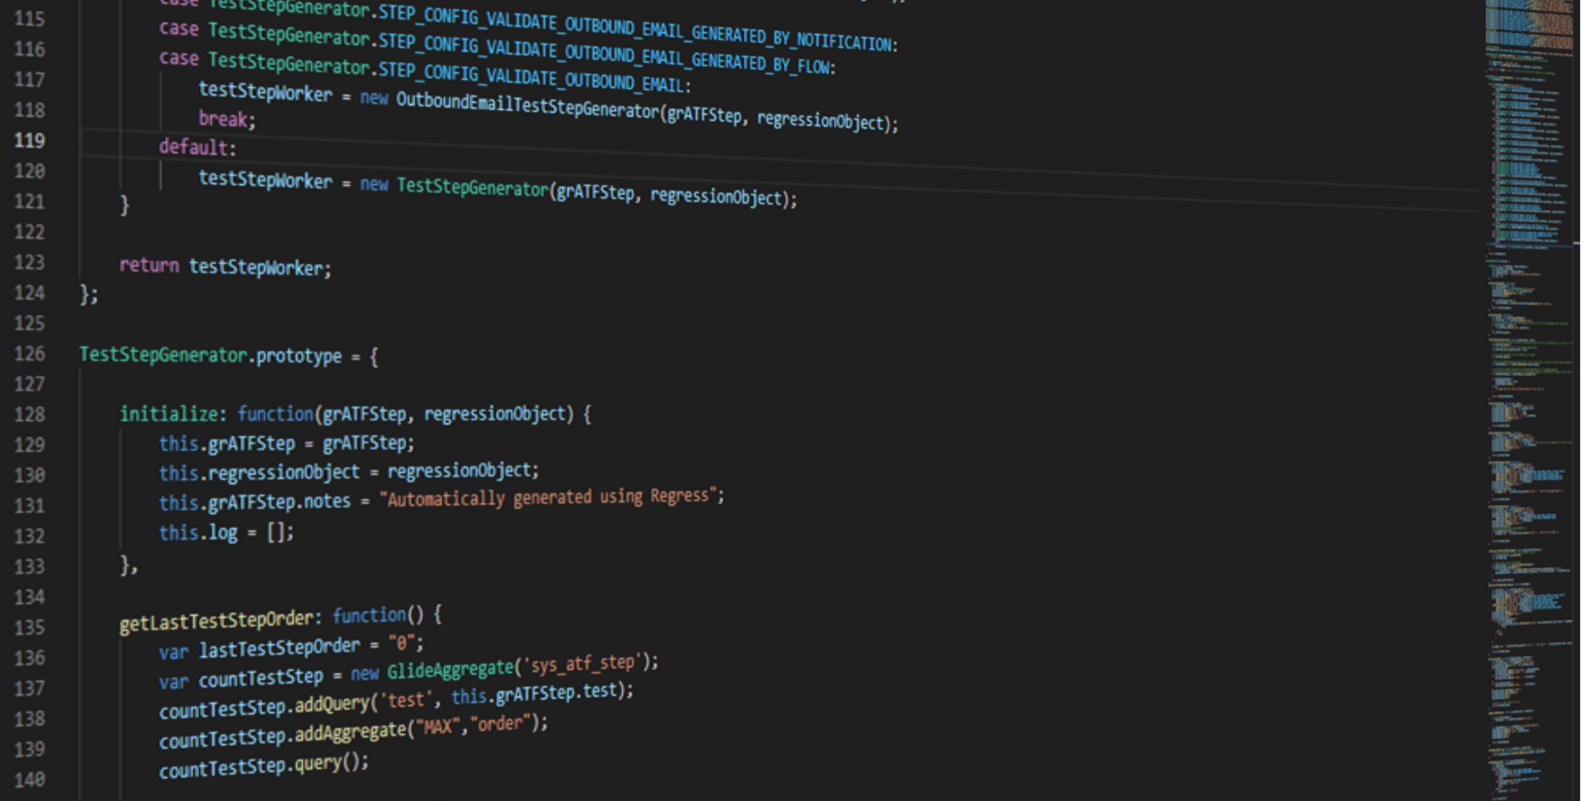Screen dimensions: 1583x801
Task: Click 'countTestStep.query()' on line 140
Action: coord(264,766)
